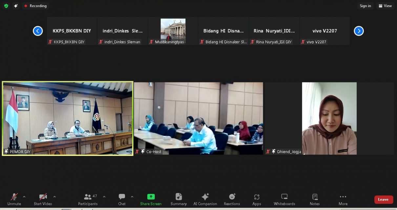Open meeting Summary
Viewport: 397px width, 210px height.
[x=178, y=199]
